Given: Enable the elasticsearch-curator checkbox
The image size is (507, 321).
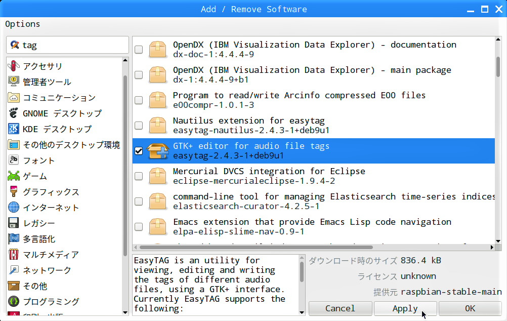Looking at the screenshot, I should 139,202.
